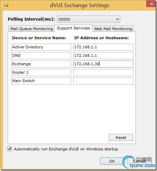Click the Router 1 name field
The image size is (157, 171).
pos(41,72)
